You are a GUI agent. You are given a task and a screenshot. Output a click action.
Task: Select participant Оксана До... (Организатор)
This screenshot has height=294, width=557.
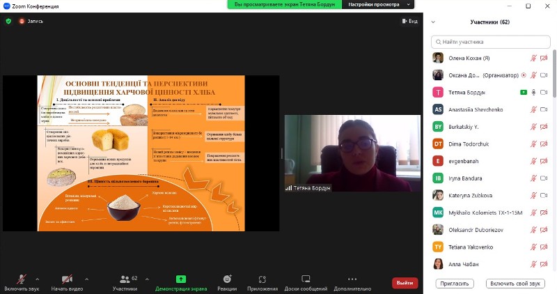tap(491, 75)
